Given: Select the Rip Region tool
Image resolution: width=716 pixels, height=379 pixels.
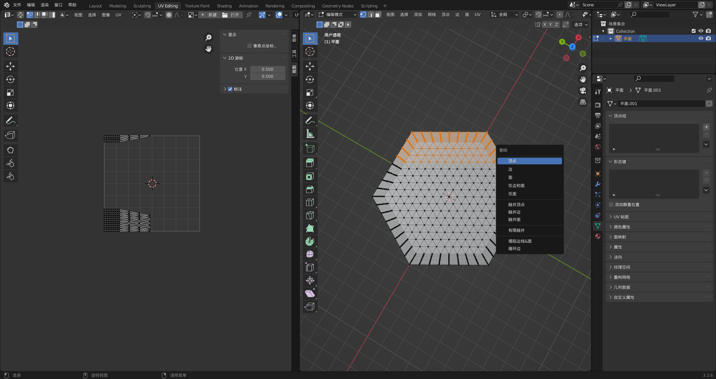Looking at the screenshot, I should coord(310,307).
